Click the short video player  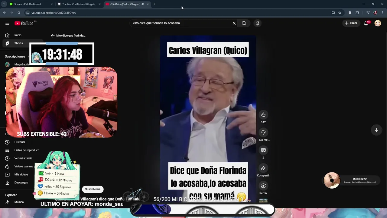208,119
